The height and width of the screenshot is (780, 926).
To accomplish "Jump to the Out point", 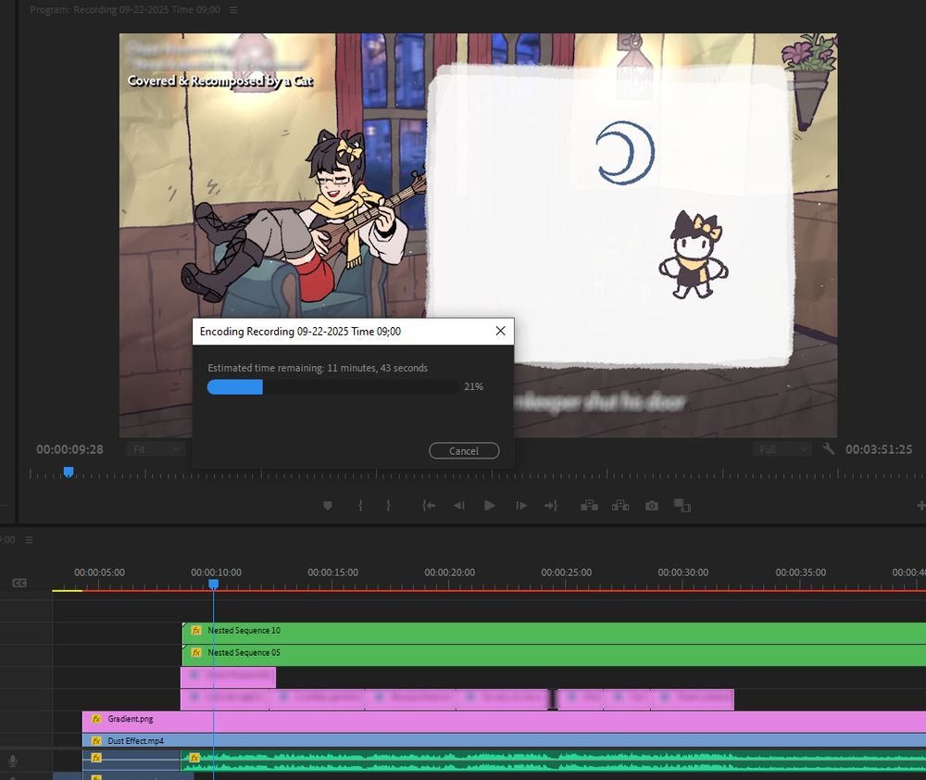I will coord(551,506).
